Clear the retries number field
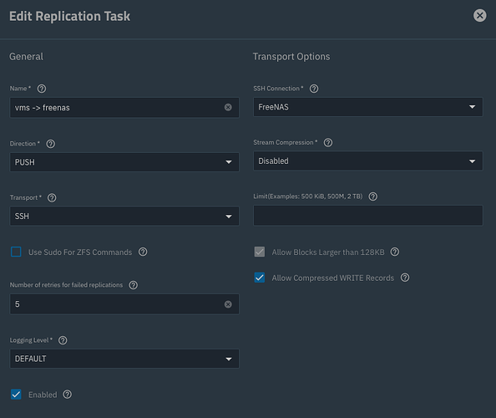This screenshot has width=496, height=418. coord(228,304)
